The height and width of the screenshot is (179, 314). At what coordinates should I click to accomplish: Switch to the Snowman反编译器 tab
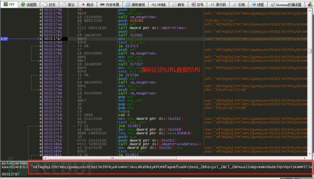pos(286,5)
